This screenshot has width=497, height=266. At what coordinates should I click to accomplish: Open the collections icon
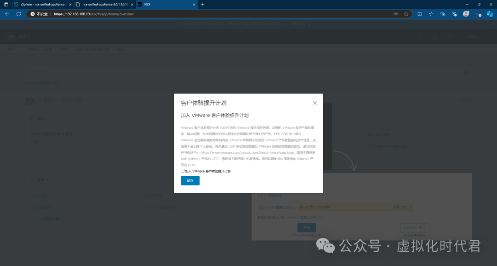tap(443, 14)
